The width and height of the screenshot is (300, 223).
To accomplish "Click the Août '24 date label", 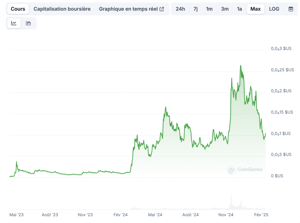I will (190, 215).
